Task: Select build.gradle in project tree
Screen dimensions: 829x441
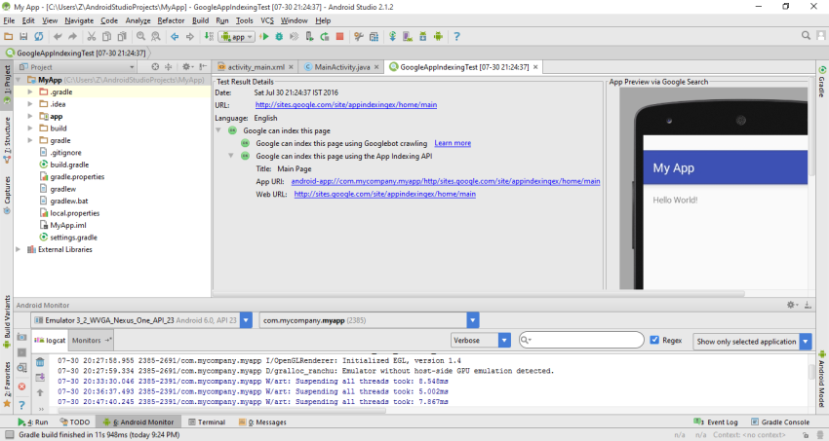Action: point(69,165)
